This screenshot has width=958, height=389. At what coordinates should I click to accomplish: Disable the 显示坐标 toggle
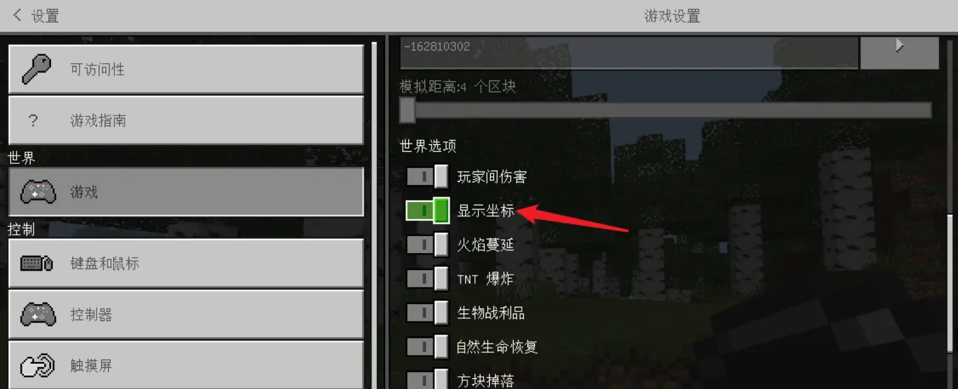pos(427,211)
